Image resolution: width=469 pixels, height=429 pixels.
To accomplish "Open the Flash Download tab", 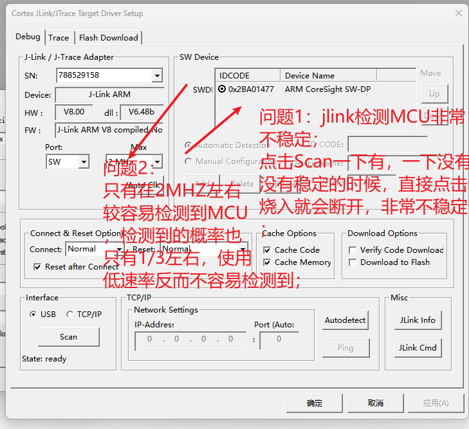I will pos(108,38).
